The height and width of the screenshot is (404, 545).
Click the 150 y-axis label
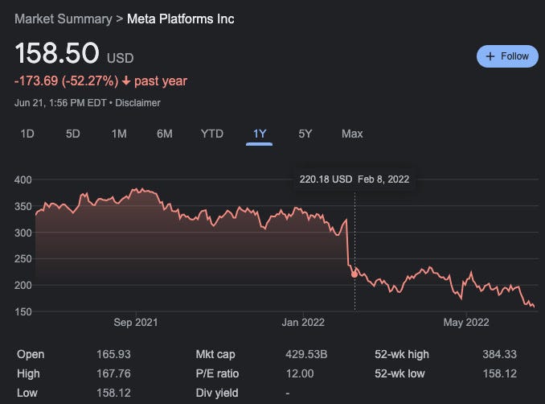[23, 311]
